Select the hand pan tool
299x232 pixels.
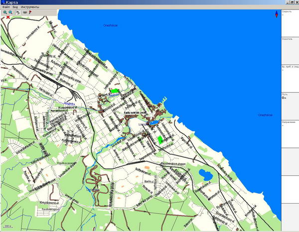click(x=17, y=12)
